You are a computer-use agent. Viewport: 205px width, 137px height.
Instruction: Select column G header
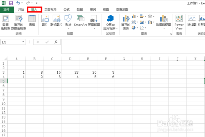(x=124, y=59)
